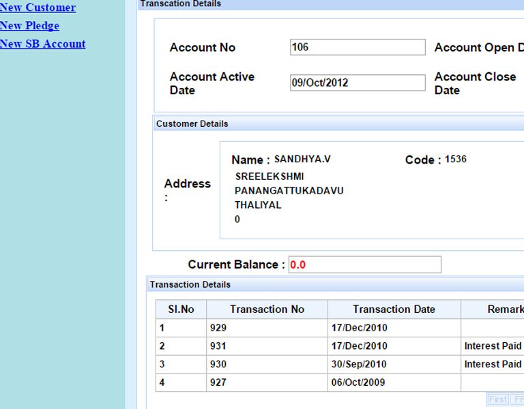The image size is (524, 409).
Task: Click the 06/Oct/2009 transaction date cell
Action: pyautogui.click(x=394, y=383)
